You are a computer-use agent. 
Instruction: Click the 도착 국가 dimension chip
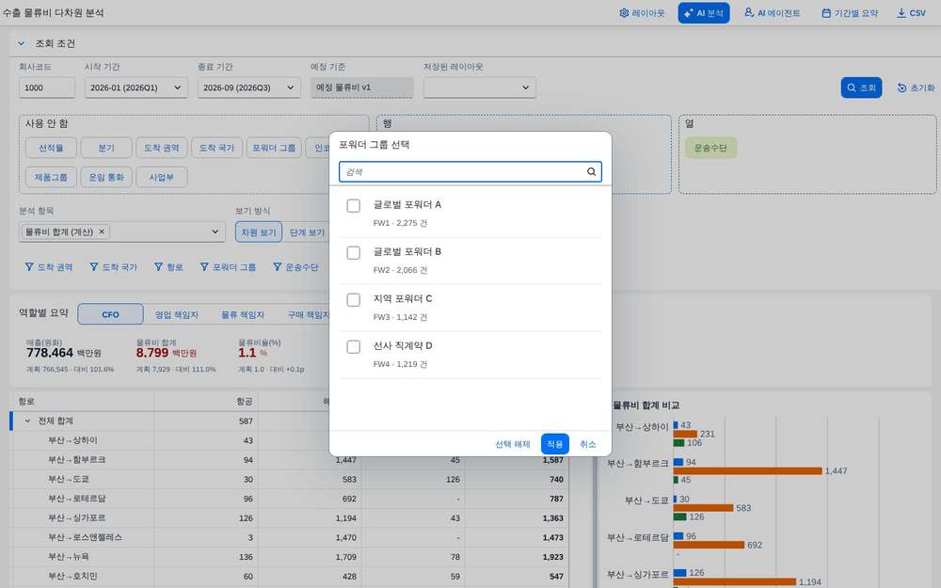(216, 148)
